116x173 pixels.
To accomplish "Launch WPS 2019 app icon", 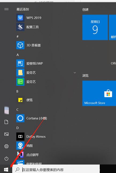I will 20,18.
